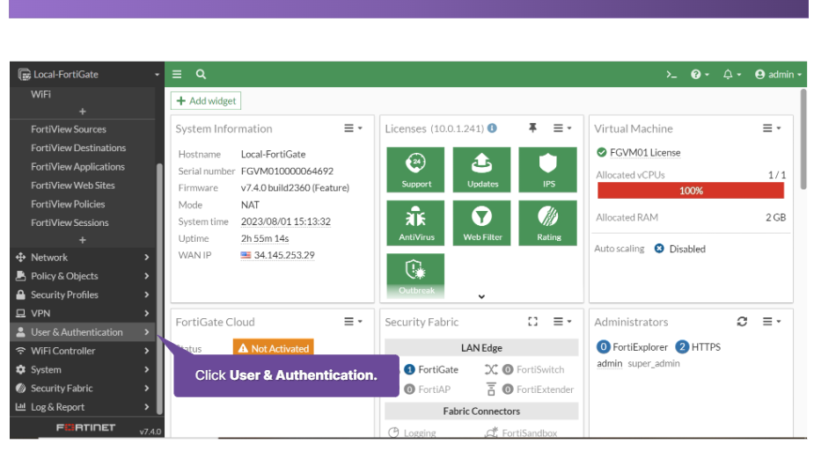Open the notifications bell menu
Viewport: 814px width, 451px height.
click(731, 75)
